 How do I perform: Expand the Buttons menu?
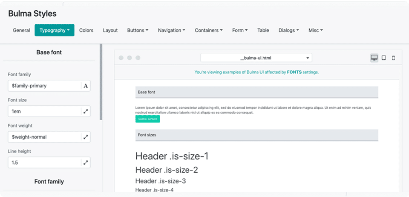pyautogui.click(x=138, y=30)
